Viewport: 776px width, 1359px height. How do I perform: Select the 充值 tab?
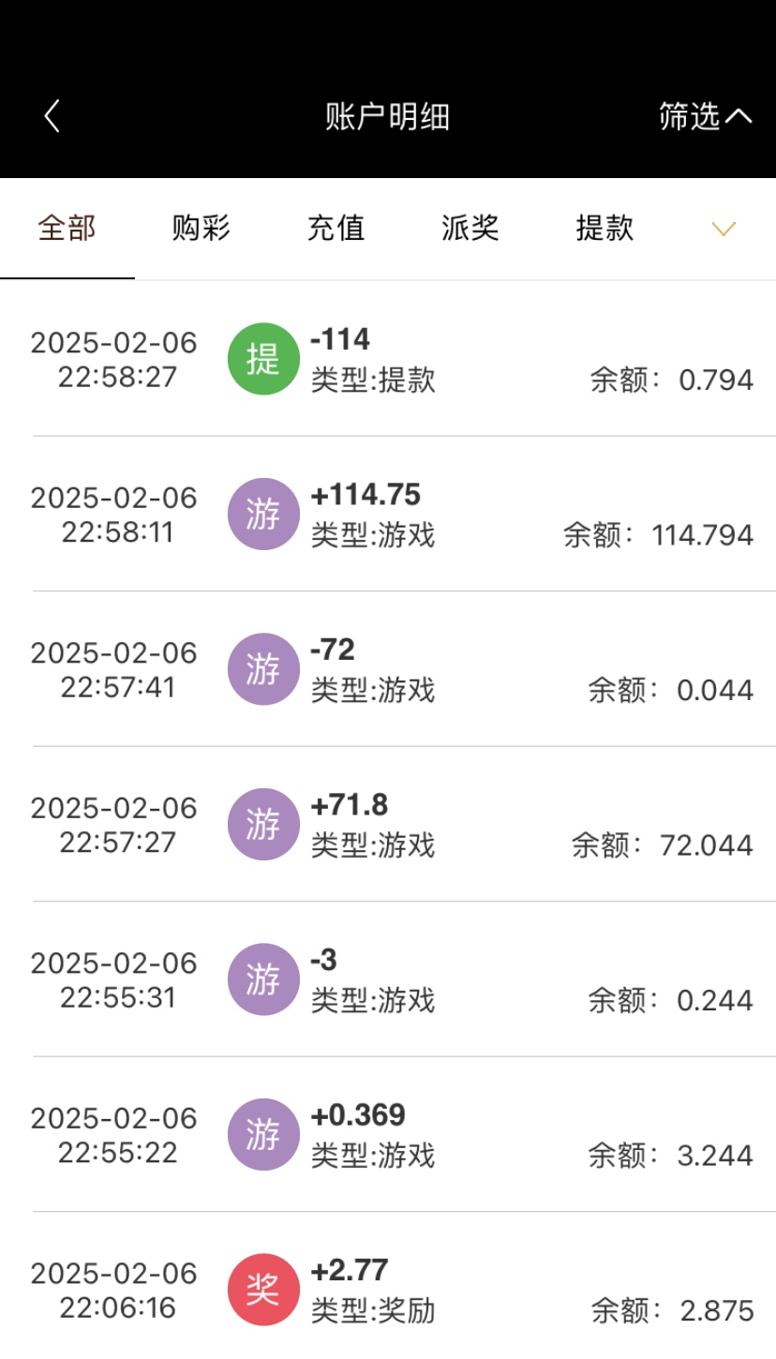click(336, 229)
